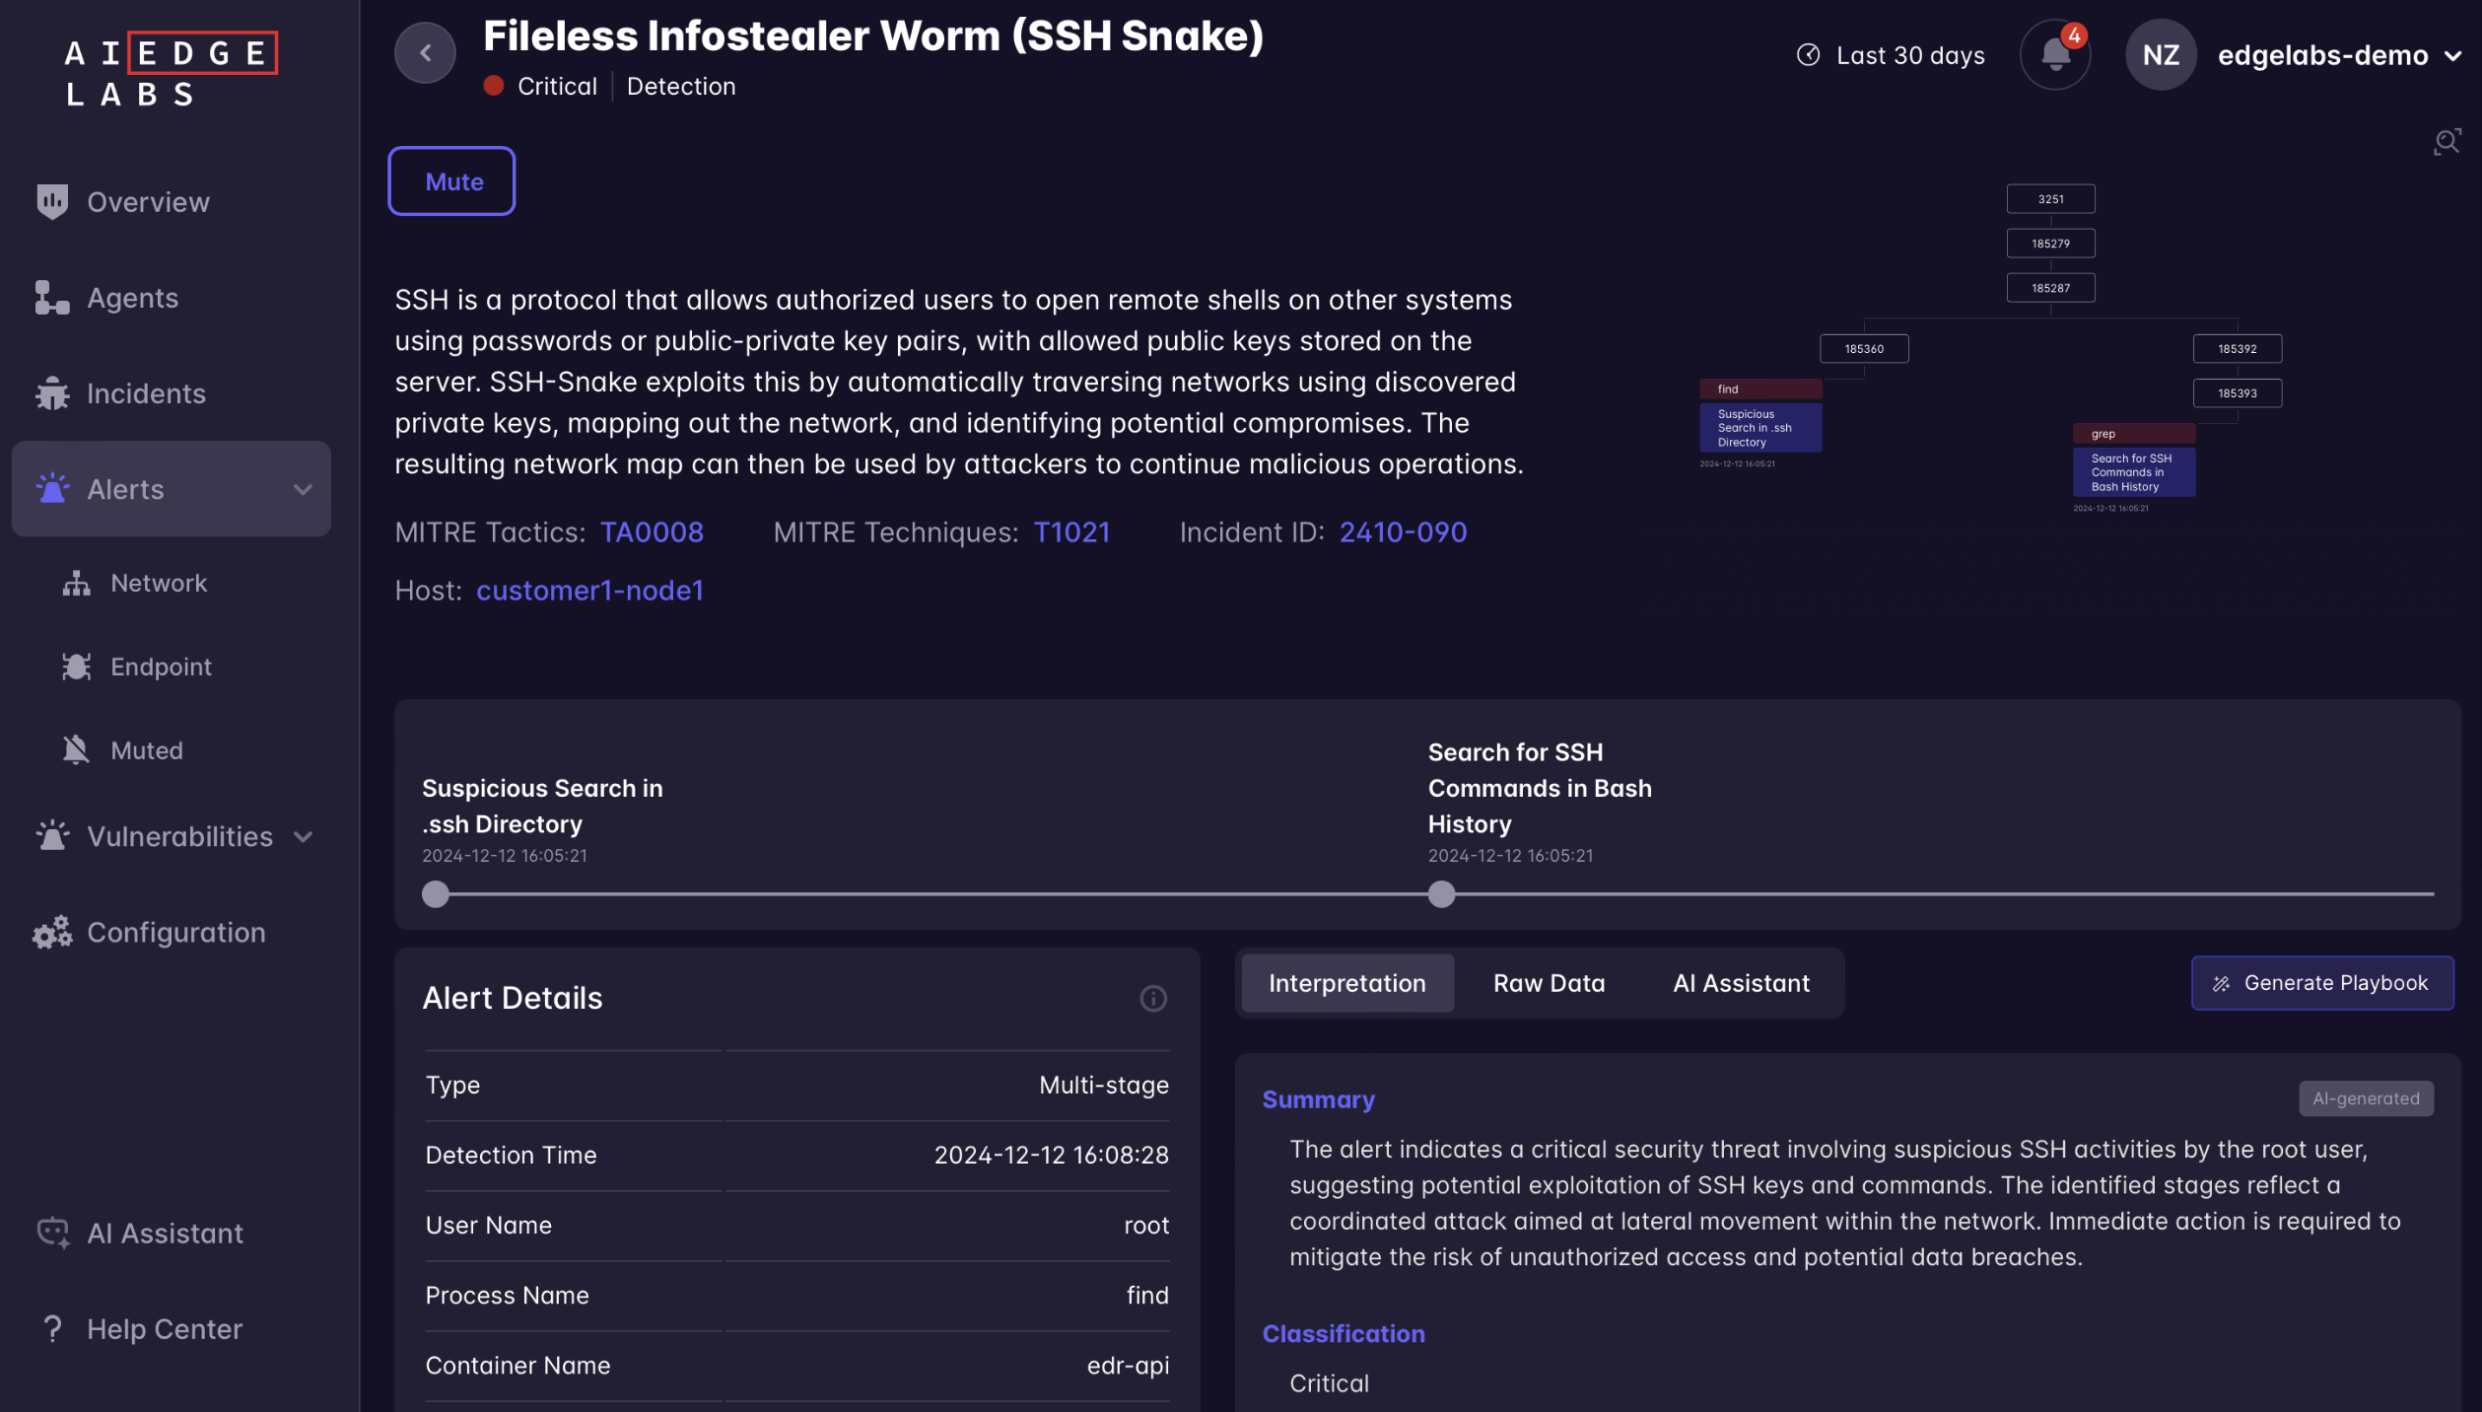
Task: Click the grep process node in graph
Action: (x=2133, y=434)
